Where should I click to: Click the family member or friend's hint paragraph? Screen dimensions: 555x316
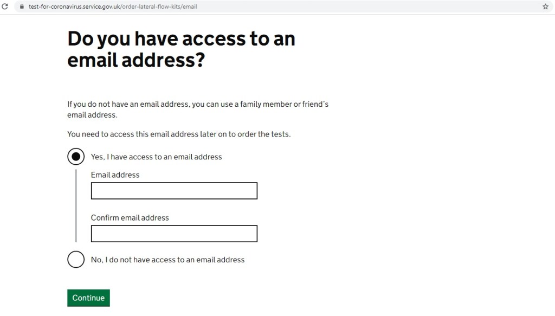point(198,109)
